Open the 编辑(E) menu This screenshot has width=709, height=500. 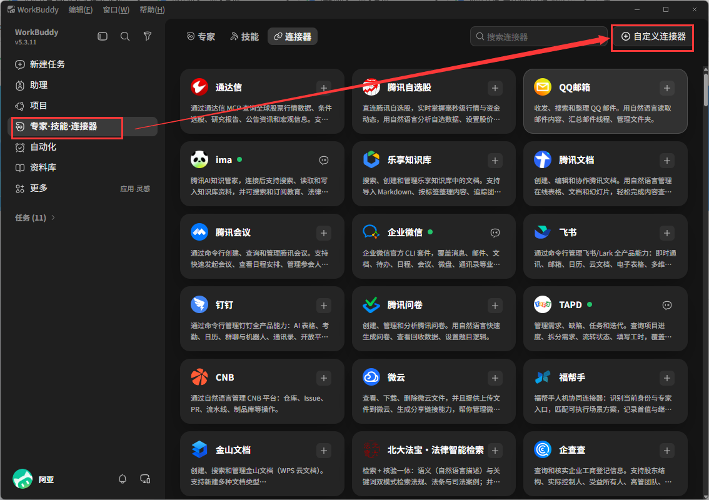coord(81,9)
